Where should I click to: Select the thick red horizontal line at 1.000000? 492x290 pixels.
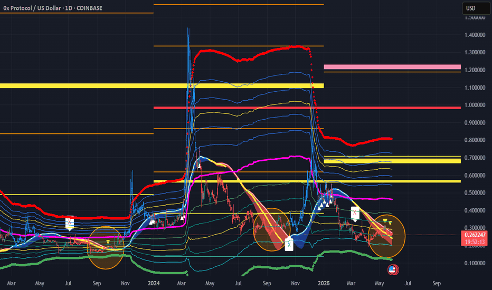(307, 108)
